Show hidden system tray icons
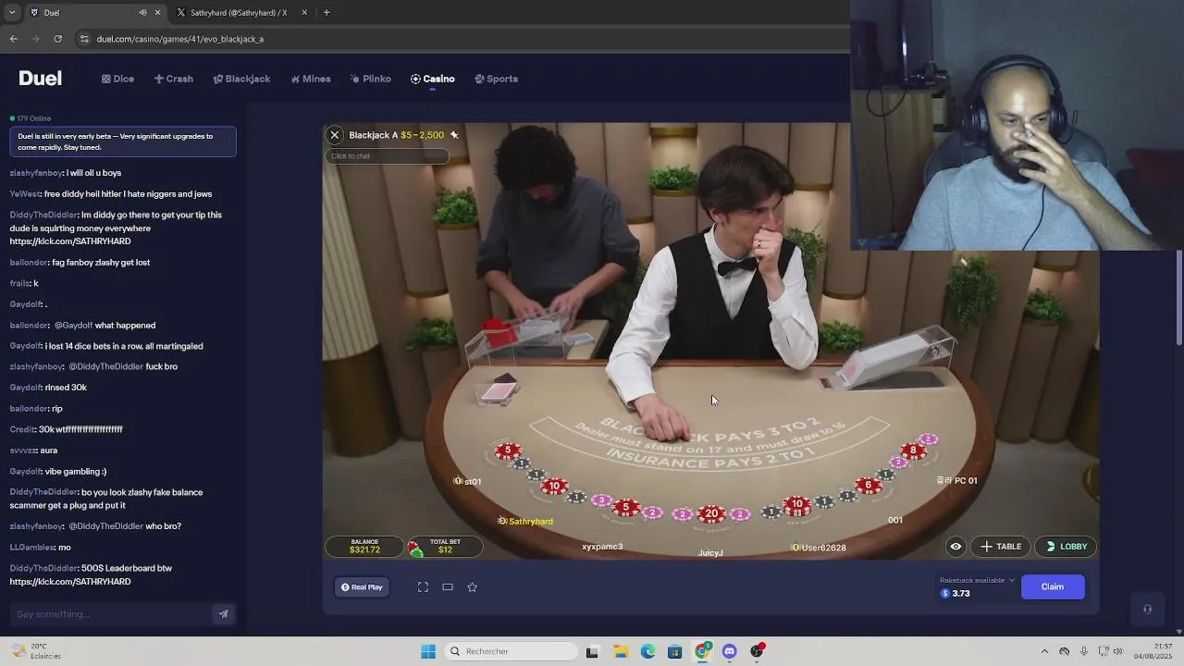This screenshot has height=666, width=1184. tap(1044, 651)
